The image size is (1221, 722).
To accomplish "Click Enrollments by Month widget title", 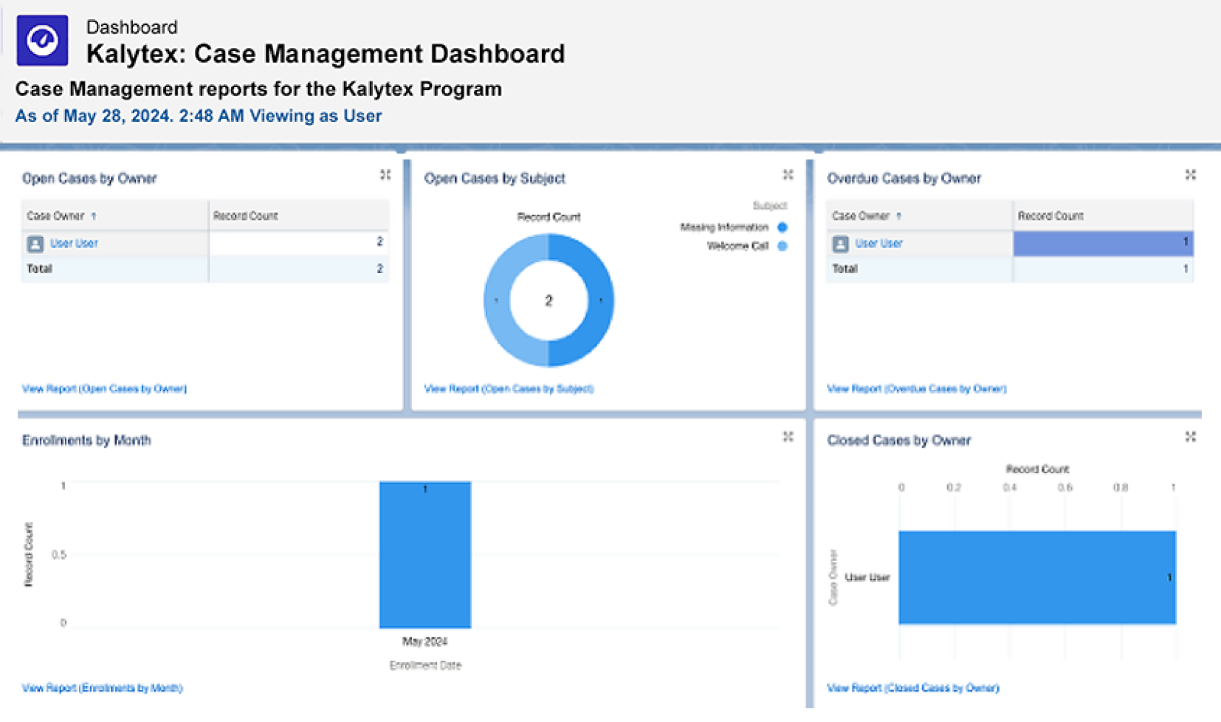I will pos(86,441).
